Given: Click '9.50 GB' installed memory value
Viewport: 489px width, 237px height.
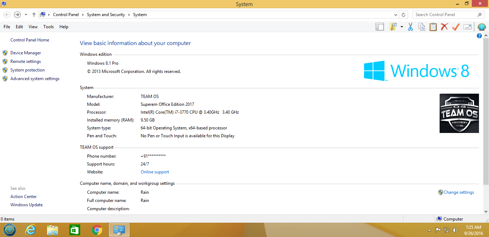Looking at the screenshot, I should (x=148, y=120).
